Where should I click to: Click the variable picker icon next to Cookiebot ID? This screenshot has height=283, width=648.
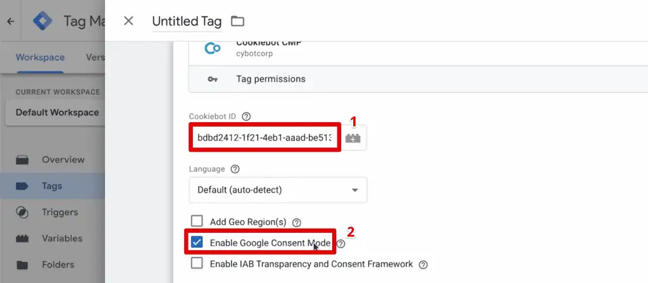tap(353, 138)
